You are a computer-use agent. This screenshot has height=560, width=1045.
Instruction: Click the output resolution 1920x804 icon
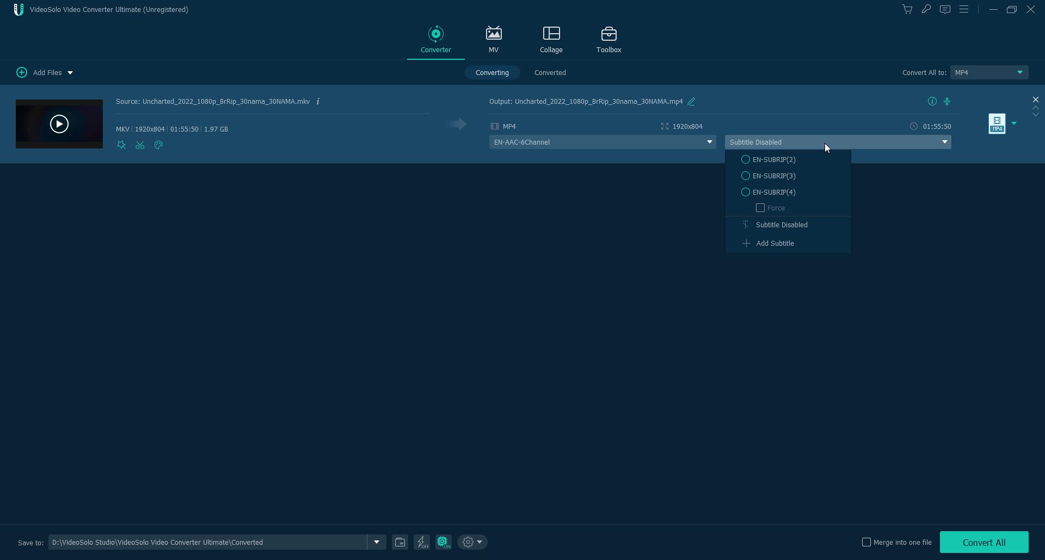pyautogui.click(x=665, y=126)
